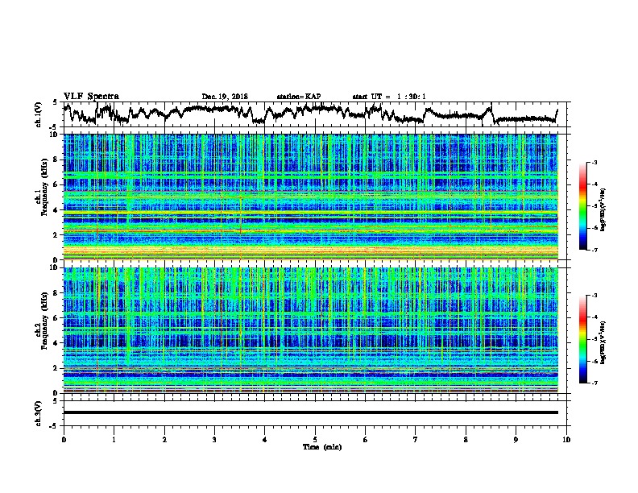Click the 'ch.3(V)' axis label
Image resolution: width=638 pixels, height=493 pixels.
point(38,413)
